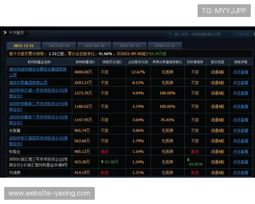This screenshot has height=204, width=255.
Task: Click the 刘海燕 shareholder name
Action: (14, 173)
